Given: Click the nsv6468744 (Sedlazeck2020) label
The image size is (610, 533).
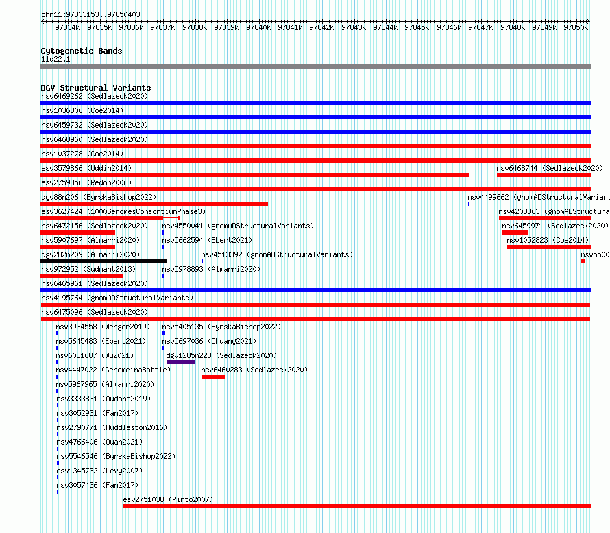Looking at the screenshot, I should tap(550, 168).
